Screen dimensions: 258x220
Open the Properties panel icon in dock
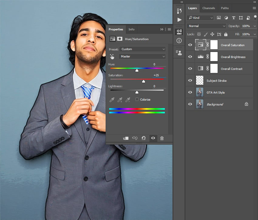point(179,32)
